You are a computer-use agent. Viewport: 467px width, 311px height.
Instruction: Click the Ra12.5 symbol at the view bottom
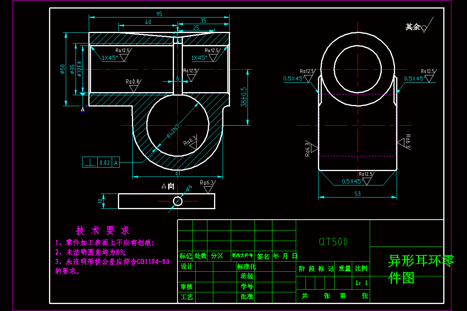click(x=365, y=173)
